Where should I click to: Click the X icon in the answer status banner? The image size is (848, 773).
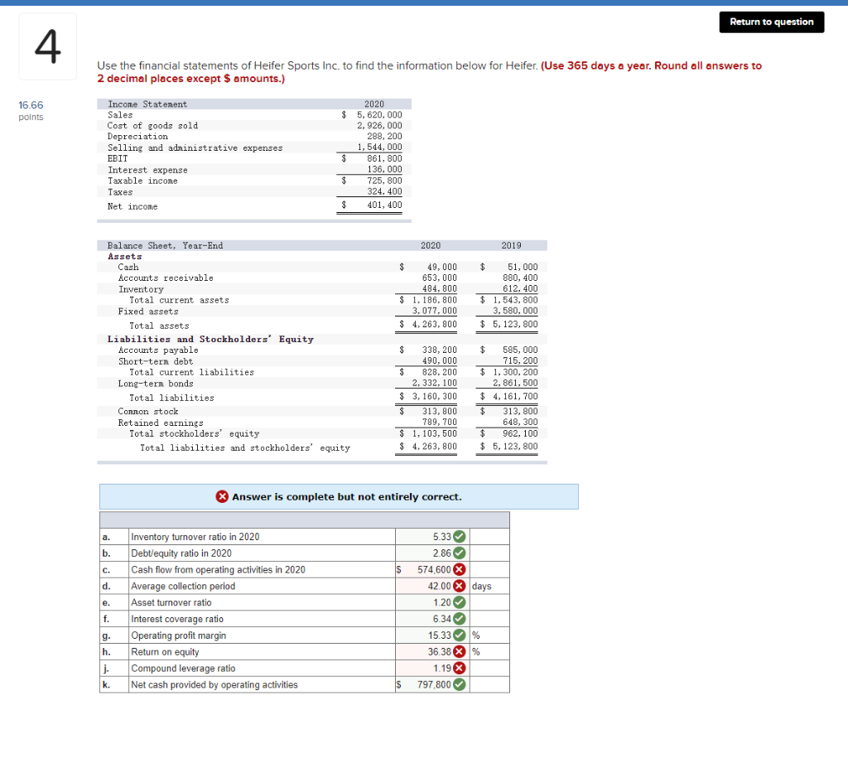pyautogui.click(x=222, y=497)
